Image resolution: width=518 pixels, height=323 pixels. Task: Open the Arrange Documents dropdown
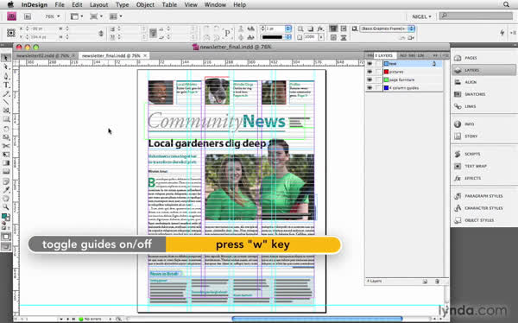tap(116, 16)
